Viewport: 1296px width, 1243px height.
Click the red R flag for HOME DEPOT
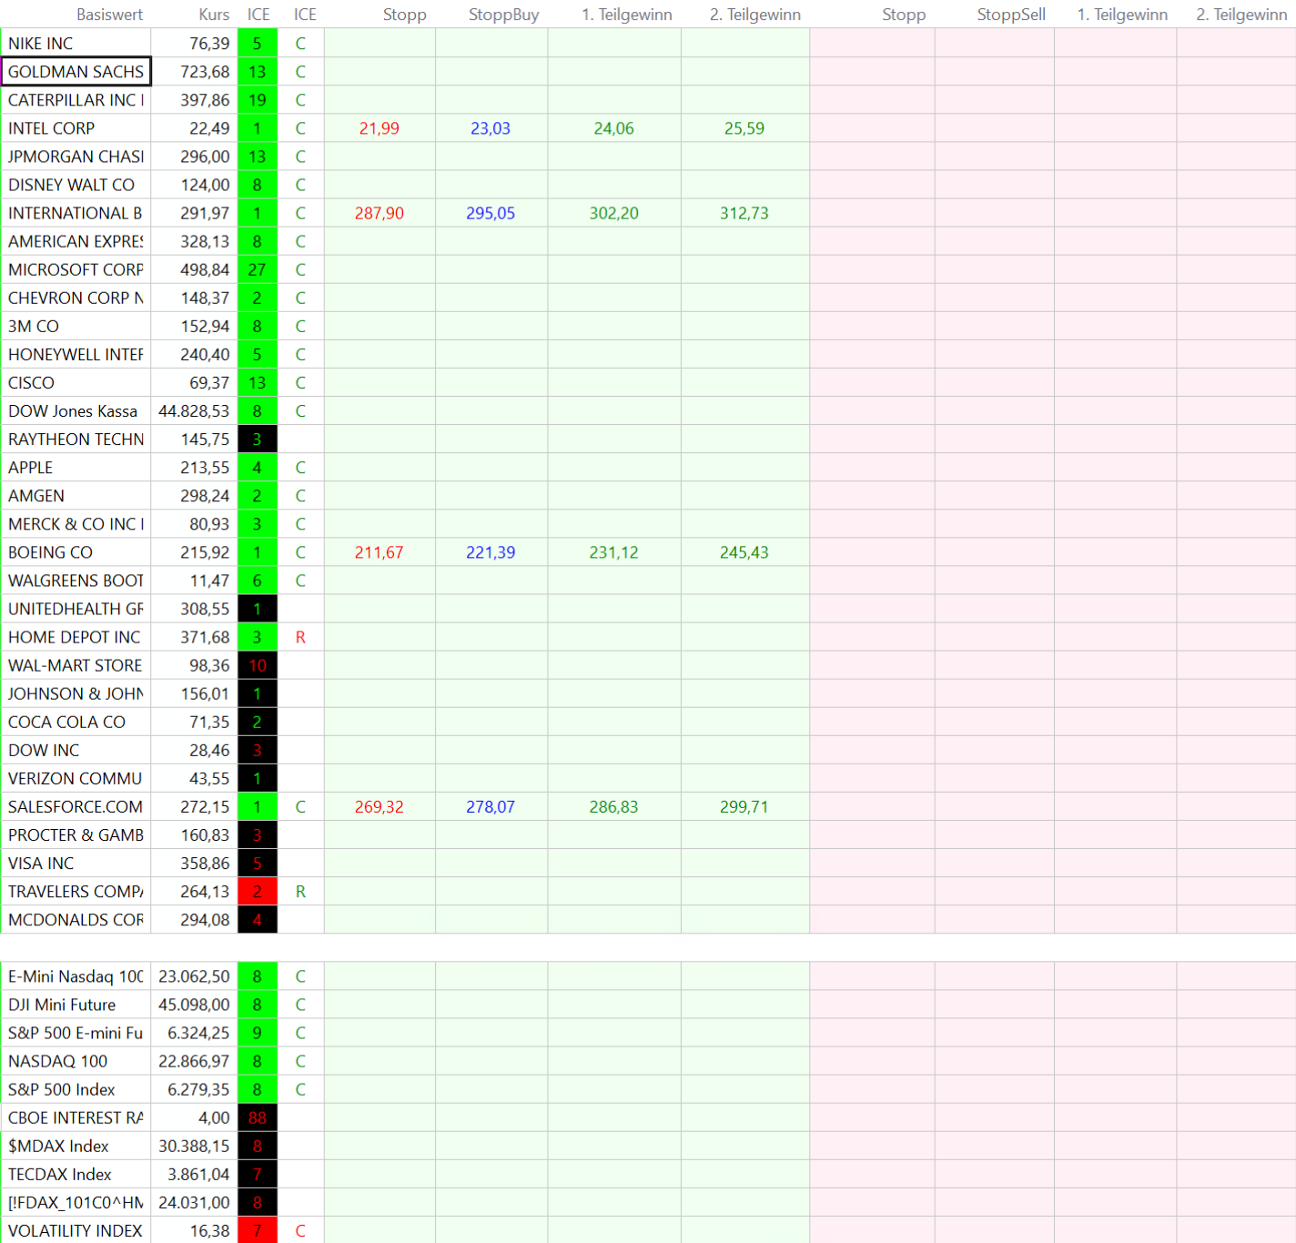click(300, 638)
